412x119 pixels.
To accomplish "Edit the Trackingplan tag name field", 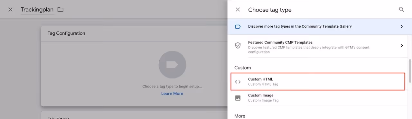I will 37,10.
